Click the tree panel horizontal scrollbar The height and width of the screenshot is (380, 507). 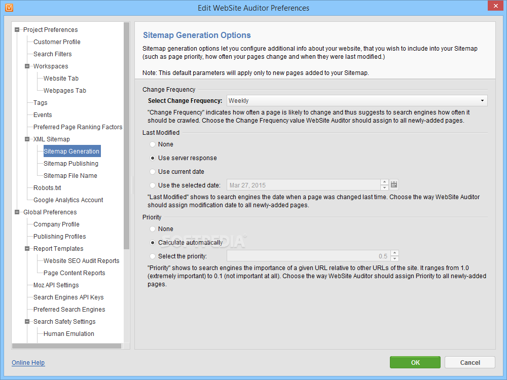pyautogui.click(x=66, y=346)
